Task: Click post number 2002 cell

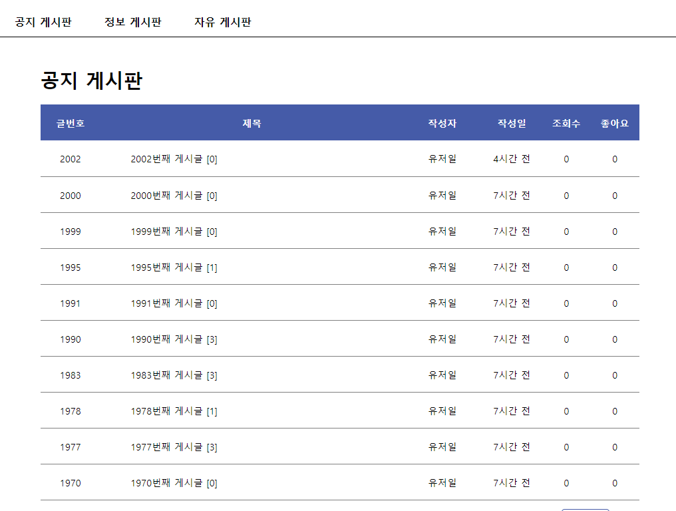Action: (71, 159)
